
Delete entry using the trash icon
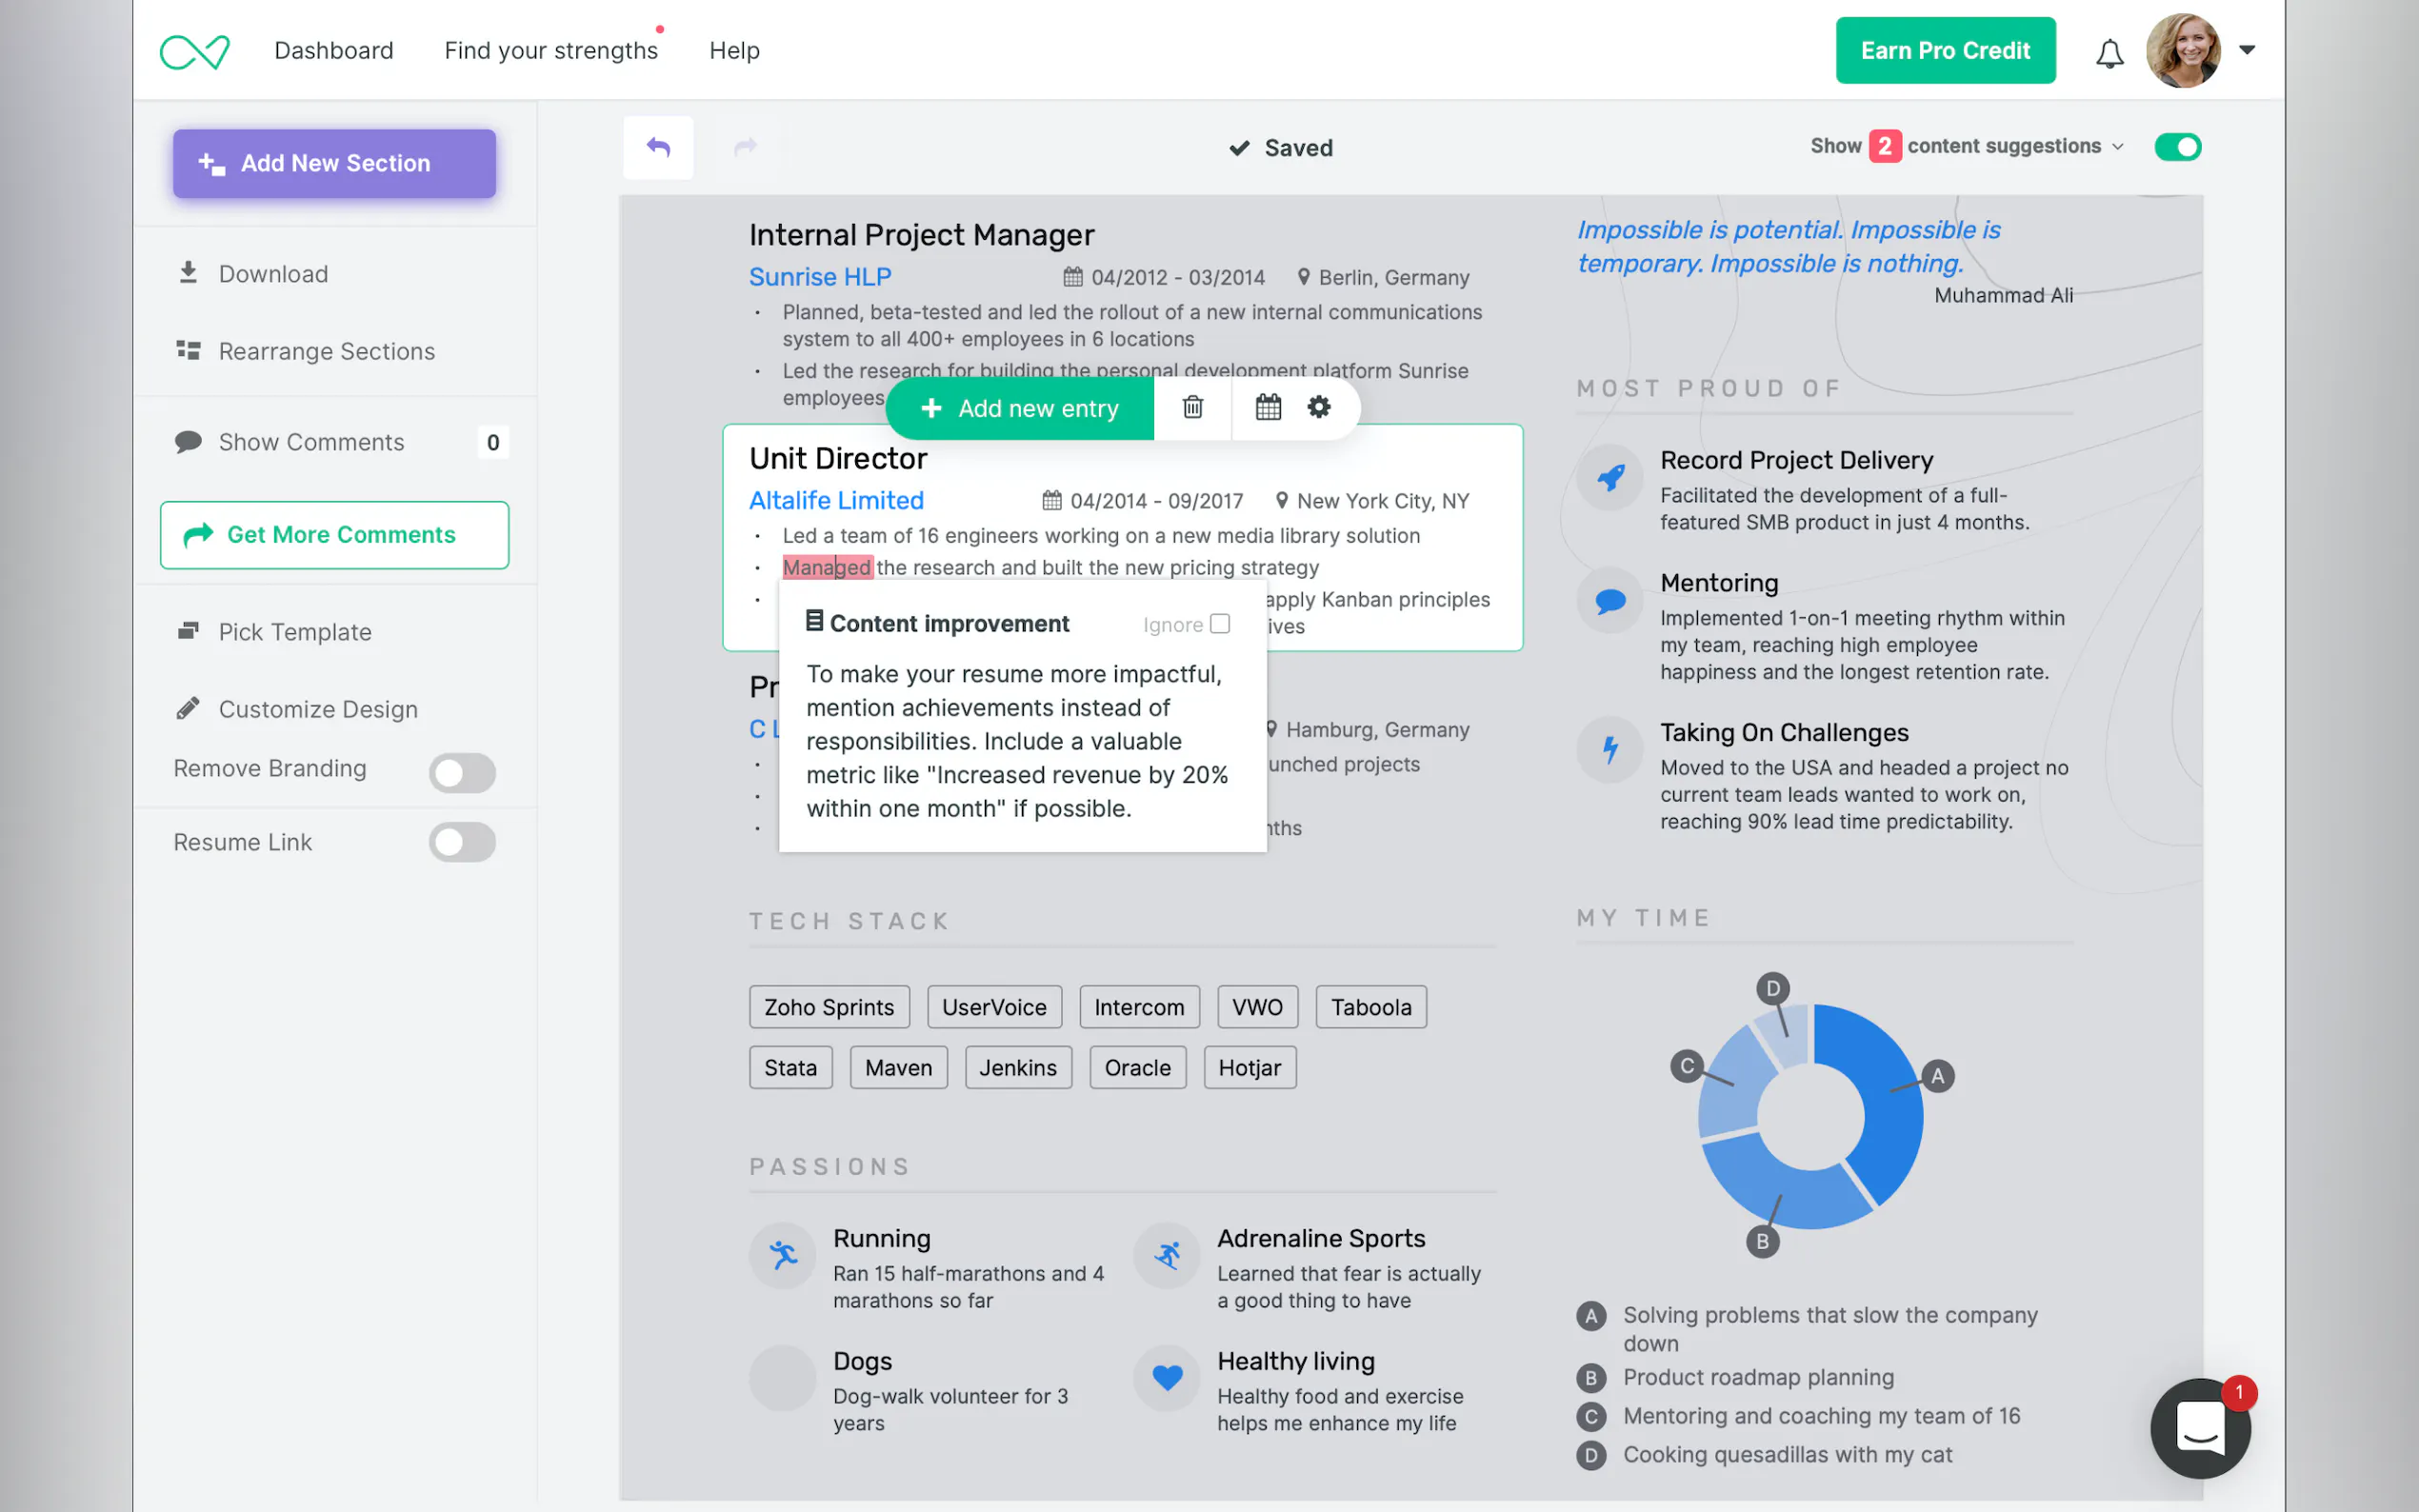[1192, 407]
